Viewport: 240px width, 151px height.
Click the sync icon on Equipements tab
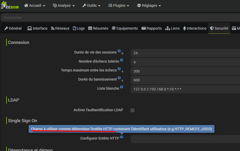[x=114, y=28]
